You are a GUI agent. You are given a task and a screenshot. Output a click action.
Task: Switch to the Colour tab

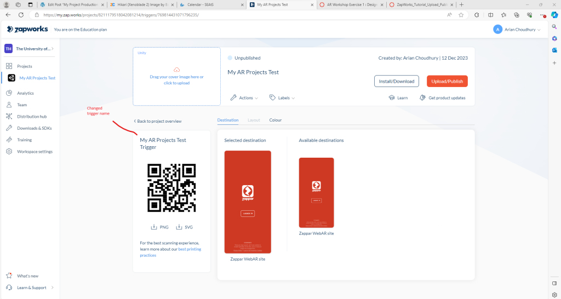(x=275, y=120)
